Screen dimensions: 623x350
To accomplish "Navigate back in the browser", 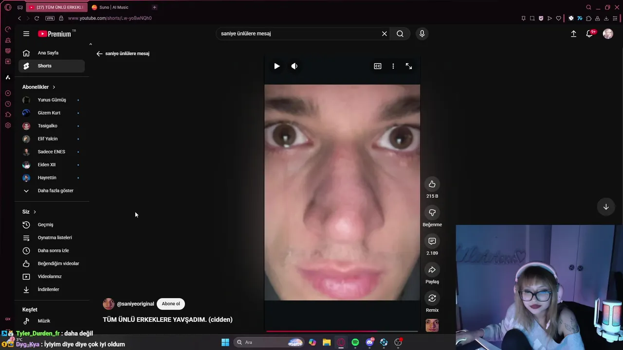I will point(19,18).
